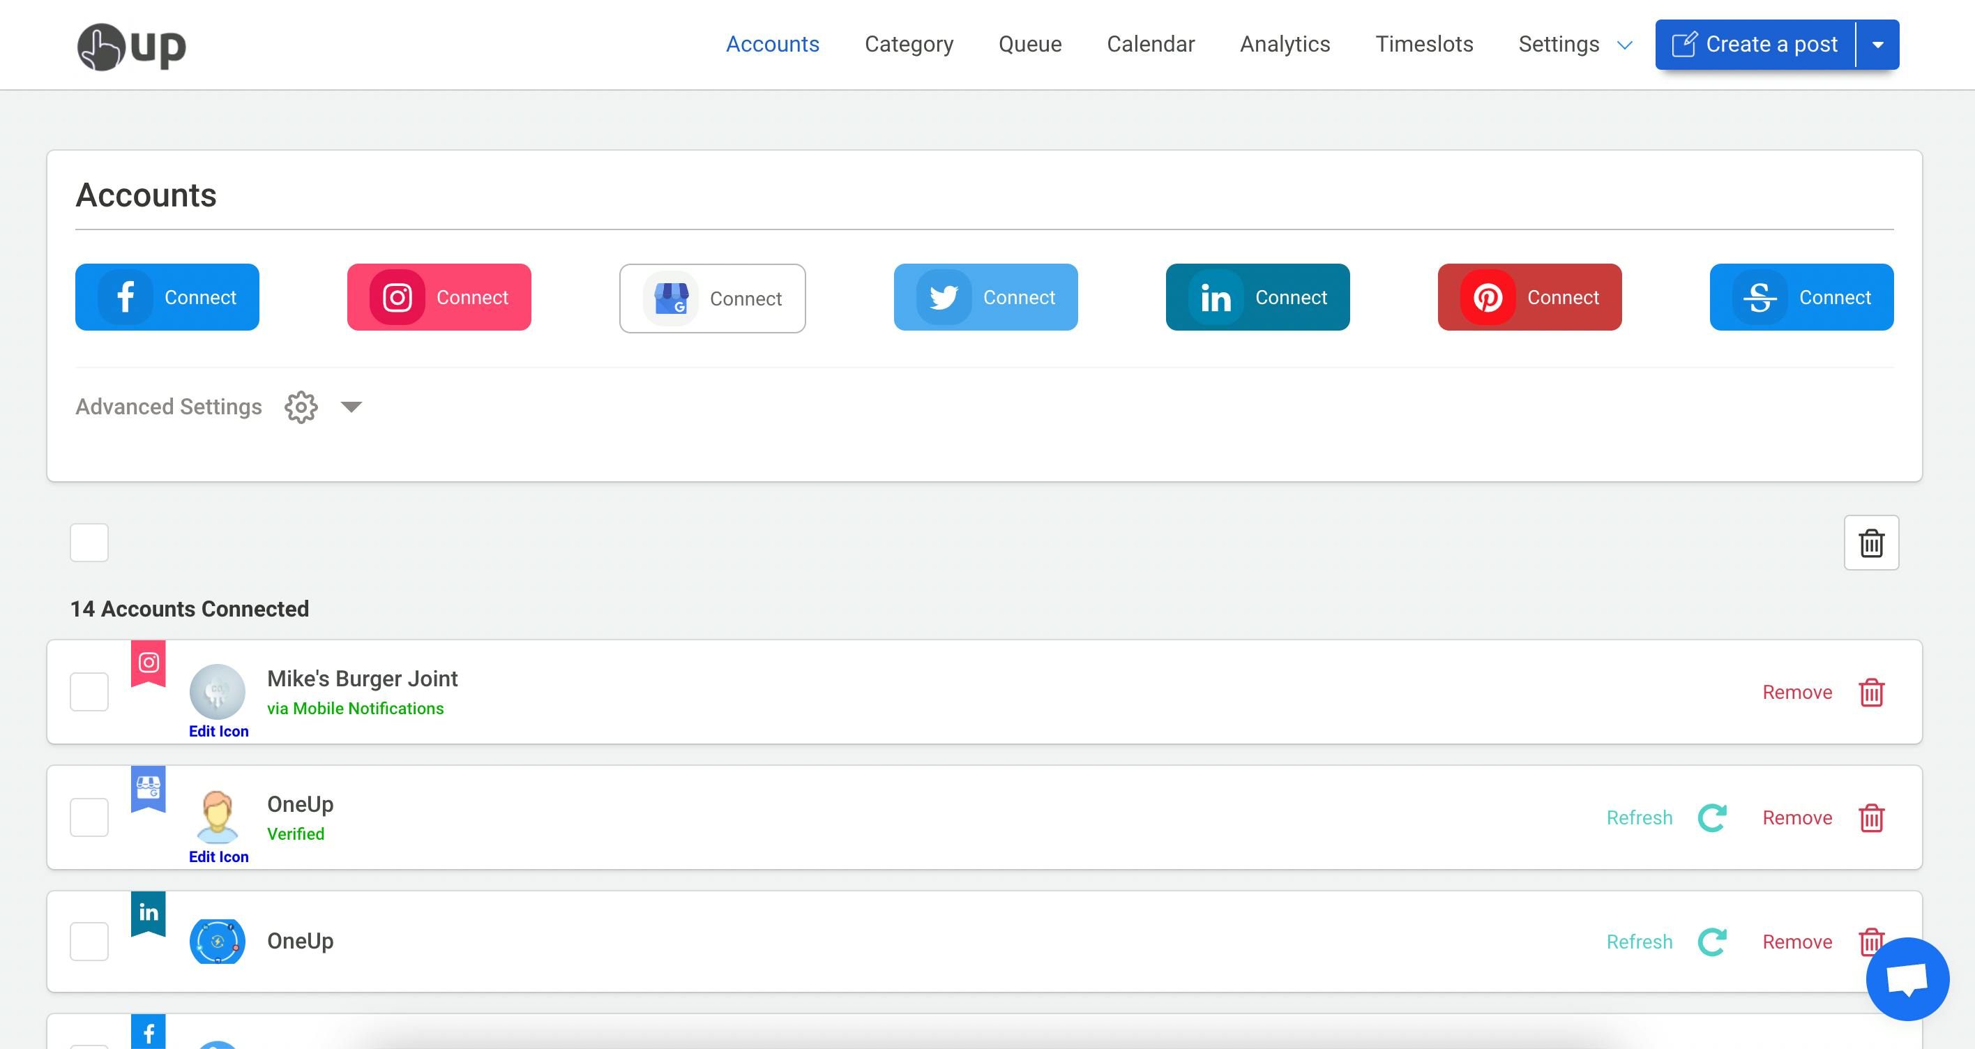The height and width of the screenshot is (1049, 1975).
Task: Select the OneUp Verified account checkbox
Action: click(89, 817)
